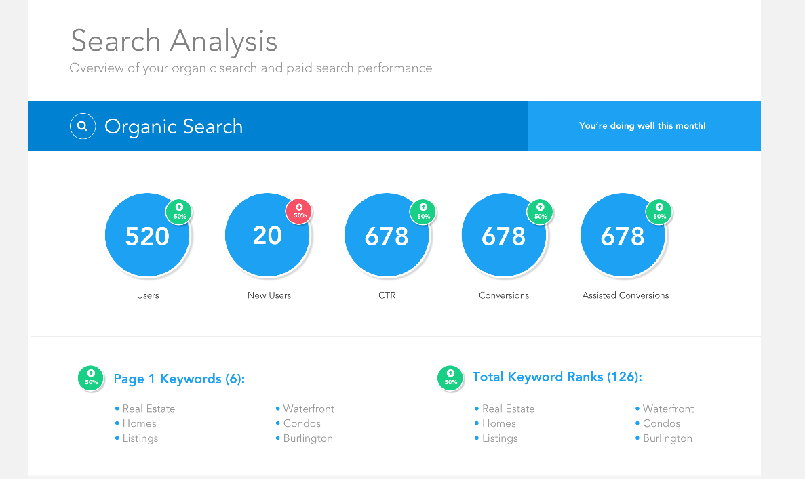Click Real Estate under Page 1 Keywords
The image size is (805, 479).
[149, 409]
